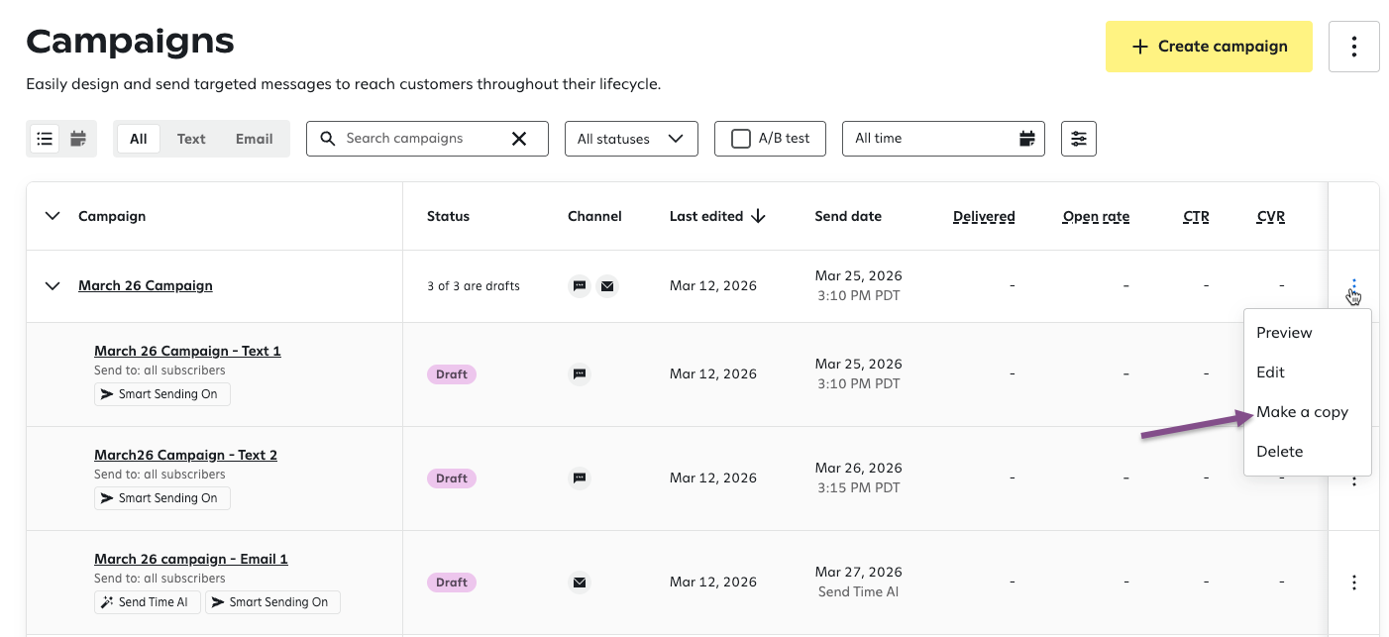Collapse the March 26 Campaign row
This screenshot has height=637, width=1389.
tap(53, 285)
